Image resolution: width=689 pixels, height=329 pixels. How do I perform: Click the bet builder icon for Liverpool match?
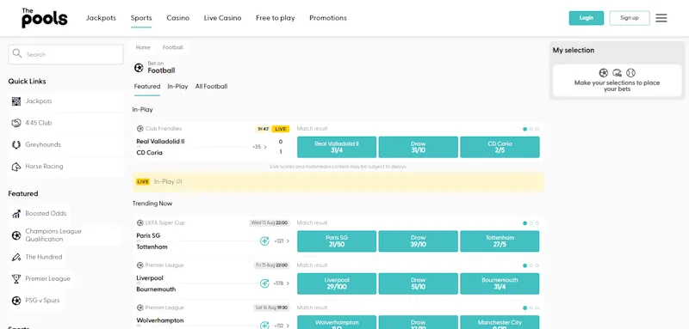[264, 283]
